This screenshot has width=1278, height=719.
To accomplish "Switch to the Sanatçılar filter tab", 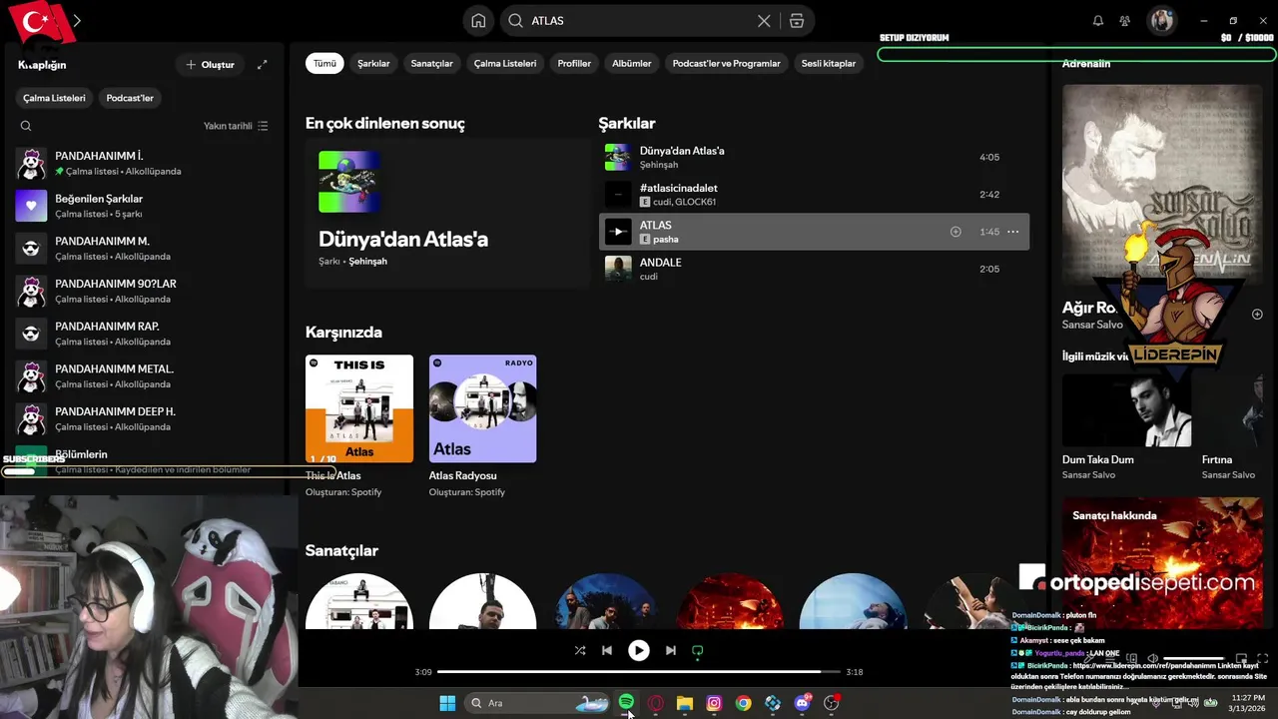I will click(x=431, y=63).
